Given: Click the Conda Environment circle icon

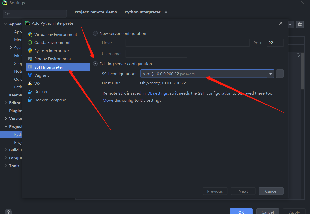Looking at the screenshot, I should point(30,42).
